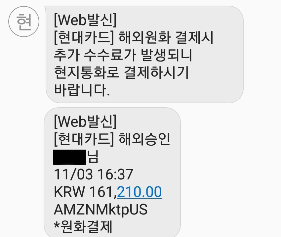281x237 pixels.
Task: Select the second 해외승인 approval message bubble
Action: point(112,172)
